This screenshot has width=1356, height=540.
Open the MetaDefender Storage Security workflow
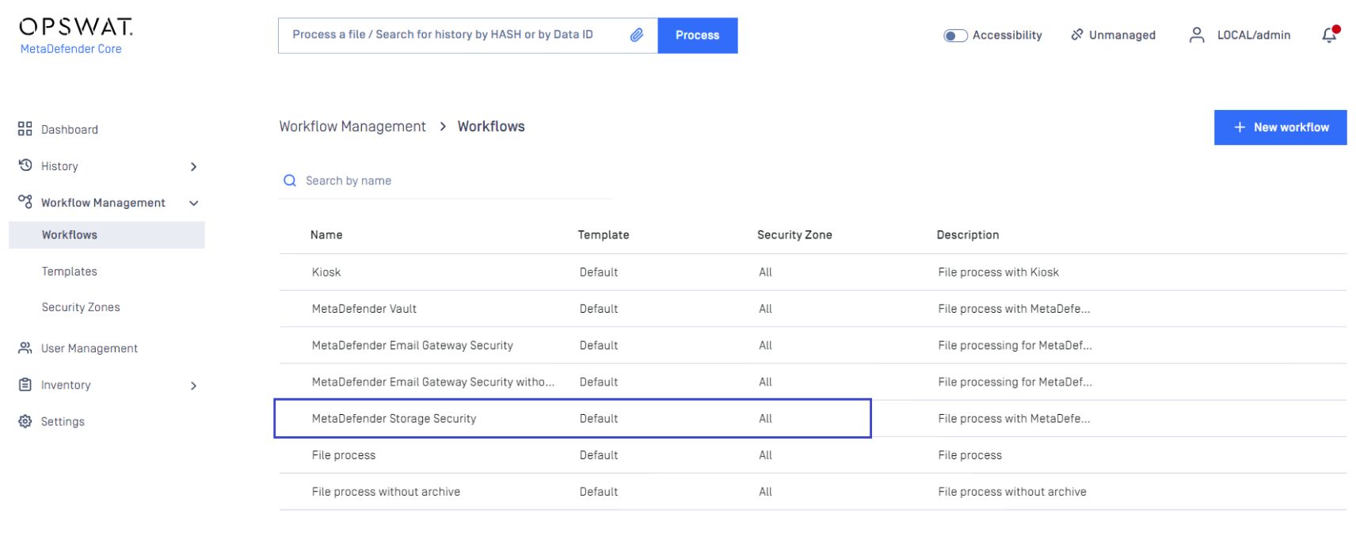pyautogui.click(x=813, y=418)
